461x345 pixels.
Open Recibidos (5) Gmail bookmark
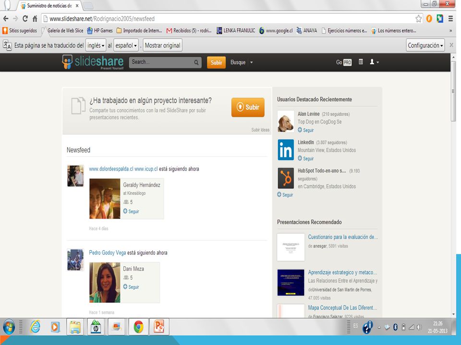[189, 31]
